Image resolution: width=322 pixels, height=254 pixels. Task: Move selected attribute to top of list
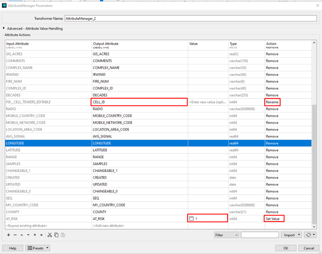click(x=35, y=235)
